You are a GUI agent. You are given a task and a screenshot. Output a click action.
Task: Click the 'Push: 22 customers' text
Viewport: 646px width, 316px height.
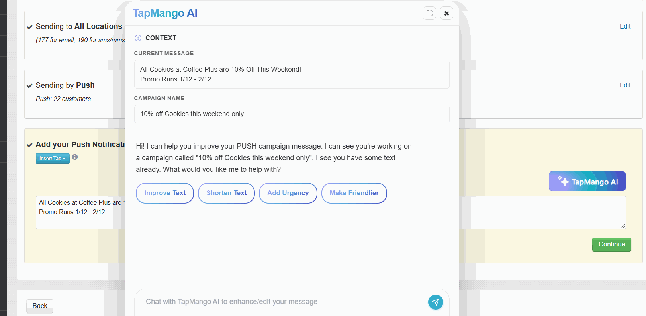(x=63, y=99)
